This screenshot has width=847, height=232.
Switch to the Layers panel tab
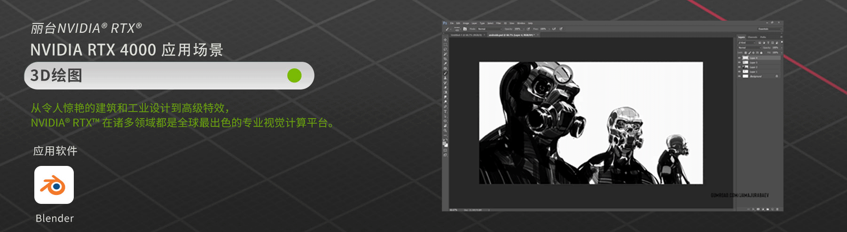741,37
